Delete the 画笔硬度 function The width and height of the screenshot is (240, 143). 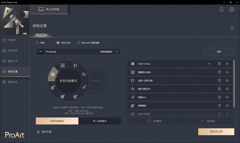[219, 106]
